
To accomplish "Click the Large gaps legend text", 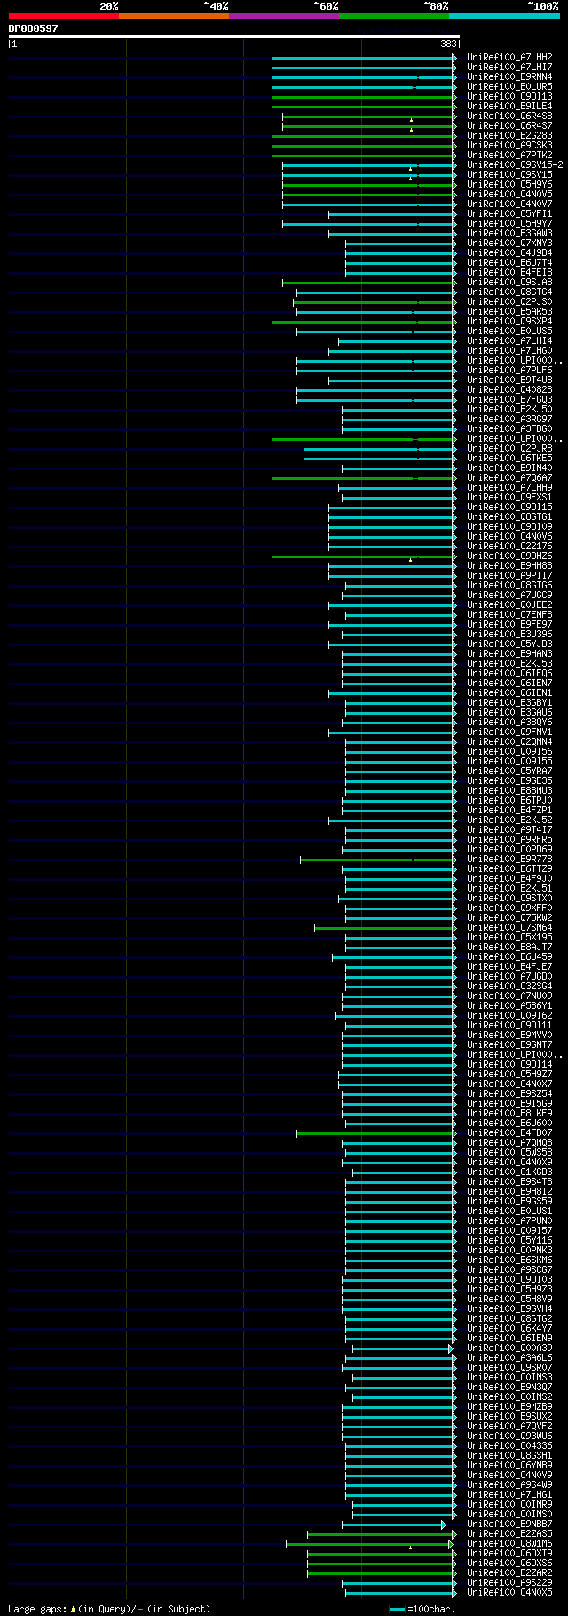I will click(109, 1609).
